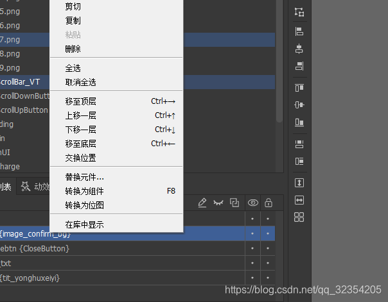
Task: Click the disabled 粘贴 (Paste) menu entry
Action: 116,35
